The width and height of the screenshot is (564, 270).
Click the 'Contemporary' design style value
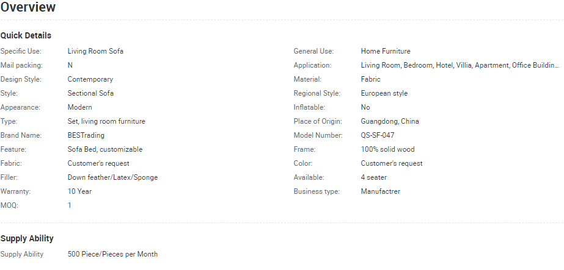(90, 79)
